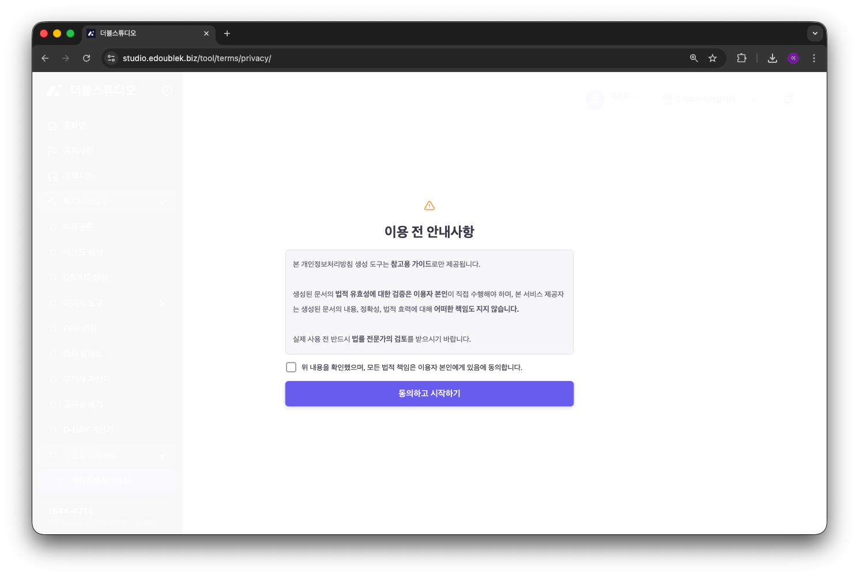Click the bold text 어떠한 책임도 지지 않습니다.
The height and width of the screenshot is (577, 859).
(x=476, y=309)
